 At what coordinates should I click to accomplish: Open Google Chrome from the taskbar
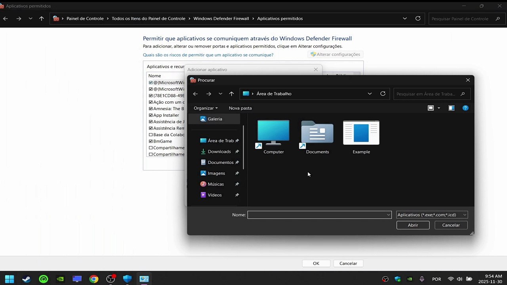click(94, 279)
